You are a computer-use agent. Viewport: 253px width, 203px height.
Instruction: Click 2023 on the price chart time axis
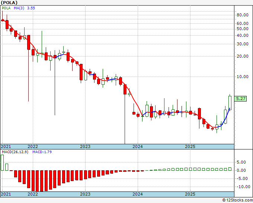coord(85,146)
